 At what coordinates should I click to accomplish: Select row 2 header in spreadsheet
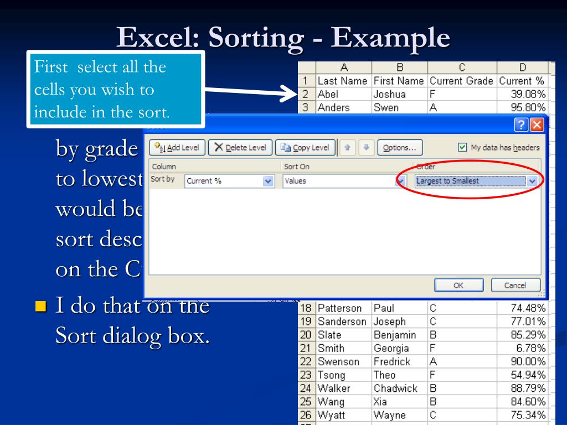pyautogui.click(x=306, y=94)
